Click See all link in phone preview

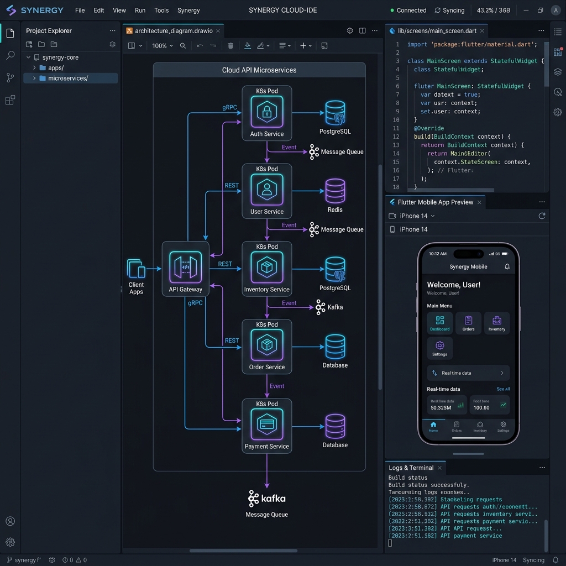tap(503, 389)
